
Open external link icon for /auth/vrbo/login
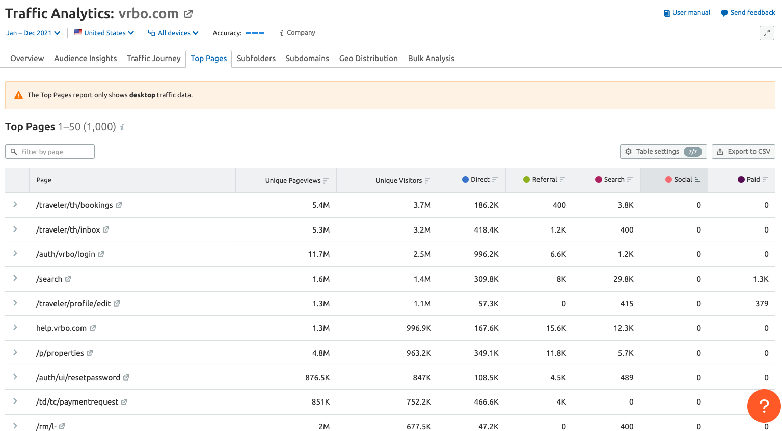(101, 254)
